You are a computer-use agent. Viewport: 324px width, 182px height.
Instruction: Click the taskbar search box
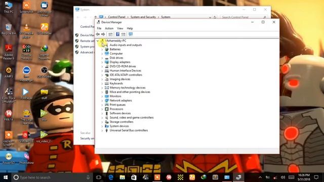(52, 177)
